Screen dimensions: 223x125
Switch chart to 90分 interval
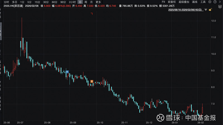(63, 2)
